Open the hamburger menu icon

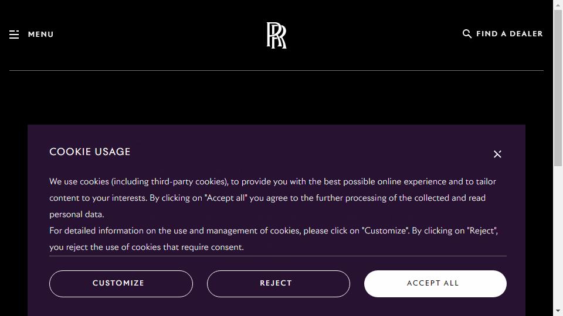tap(14, 35)
